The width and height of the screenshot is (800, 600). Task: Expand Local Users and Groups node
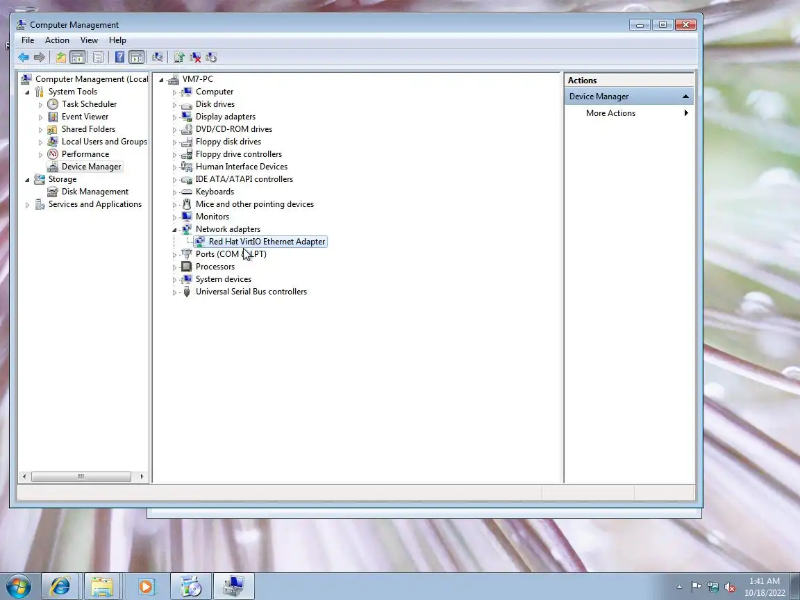coord(40,142)
